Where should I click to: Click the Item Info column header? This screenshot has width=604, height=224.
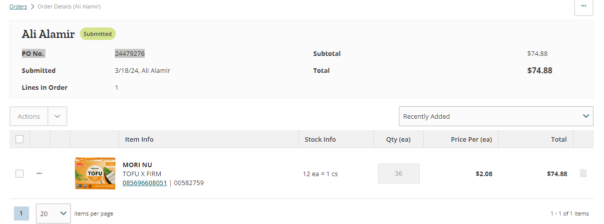139,140
